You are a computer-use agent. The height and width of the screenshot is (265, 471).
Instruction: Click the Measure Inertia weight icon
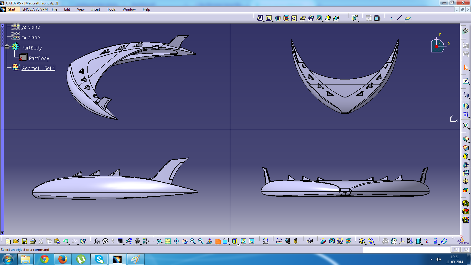pyautogui.click(x=296, y=241)
